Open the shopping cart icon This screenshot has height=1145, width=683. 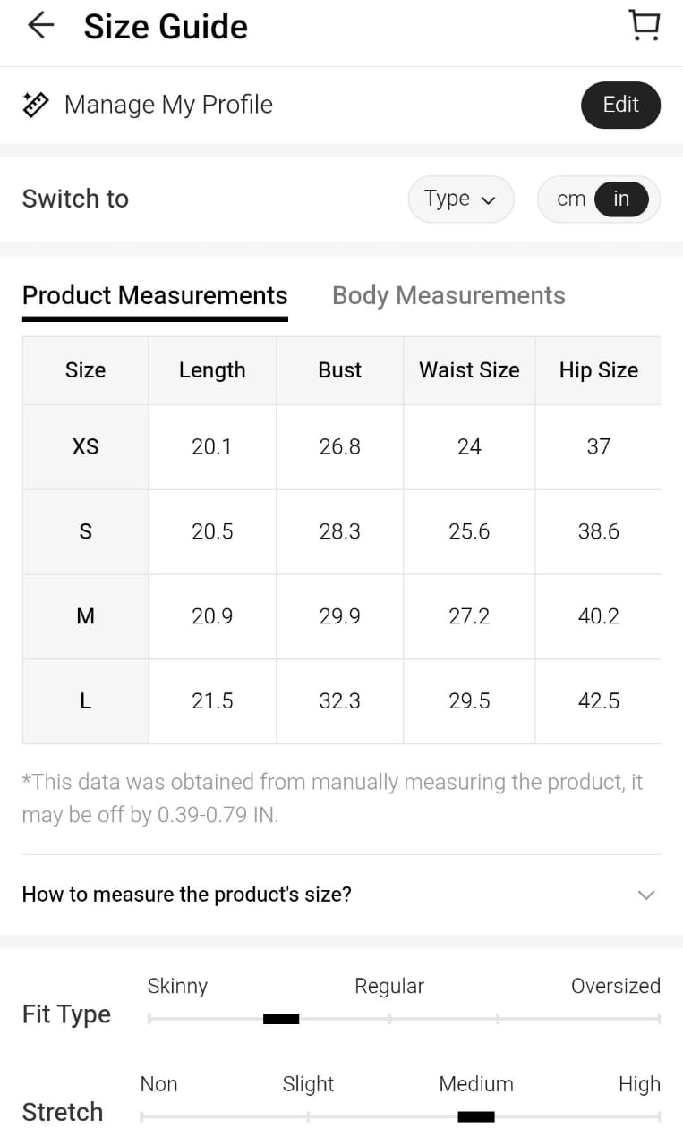pyautogui.click(x=644, y=26)
